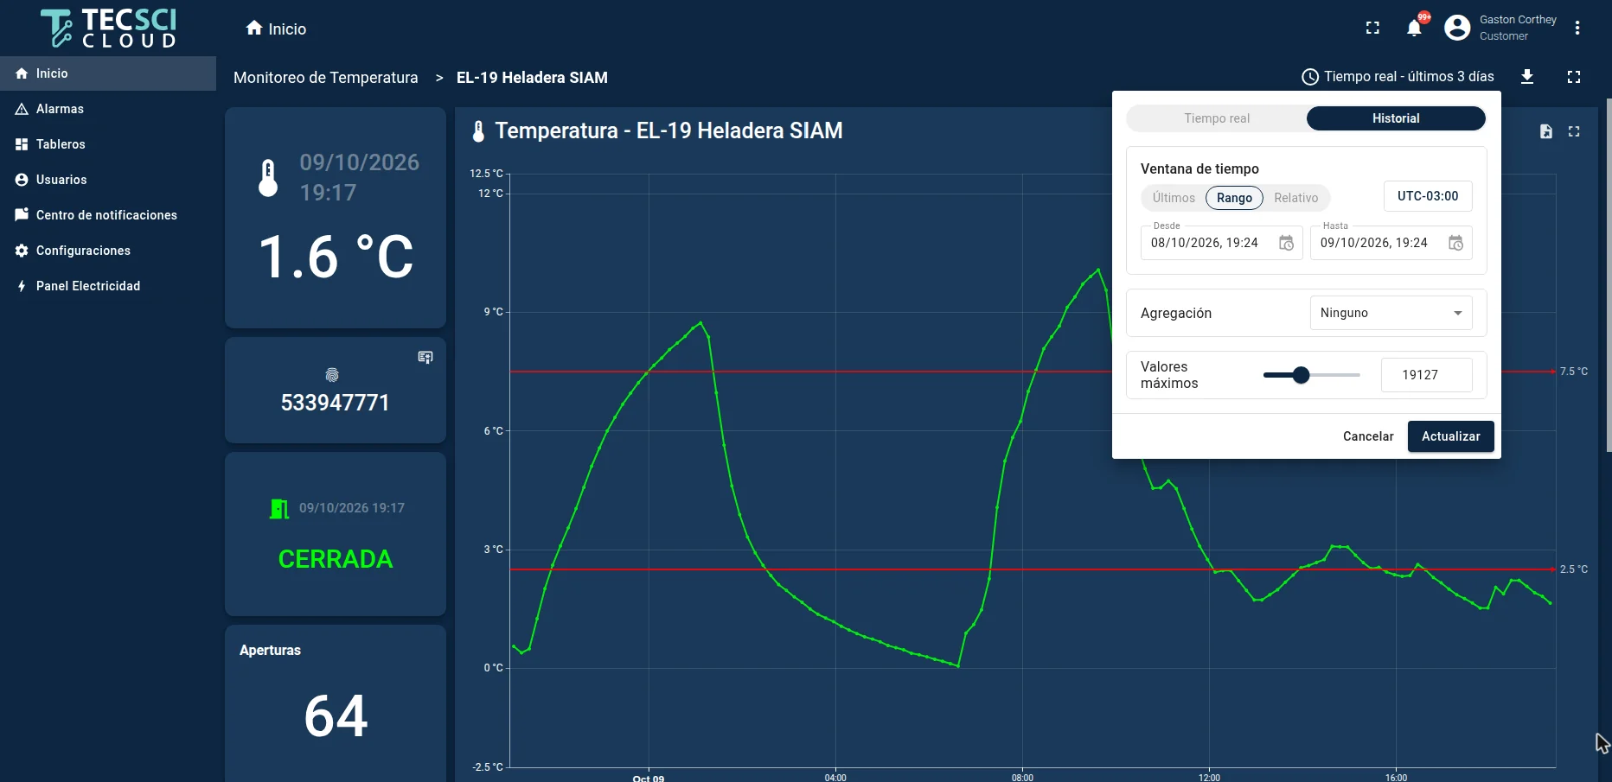Image resolution: width=1612 pixels, height=782 pixels.
Task: Download dashboard via download icon
Action: tap(1527, 77)
